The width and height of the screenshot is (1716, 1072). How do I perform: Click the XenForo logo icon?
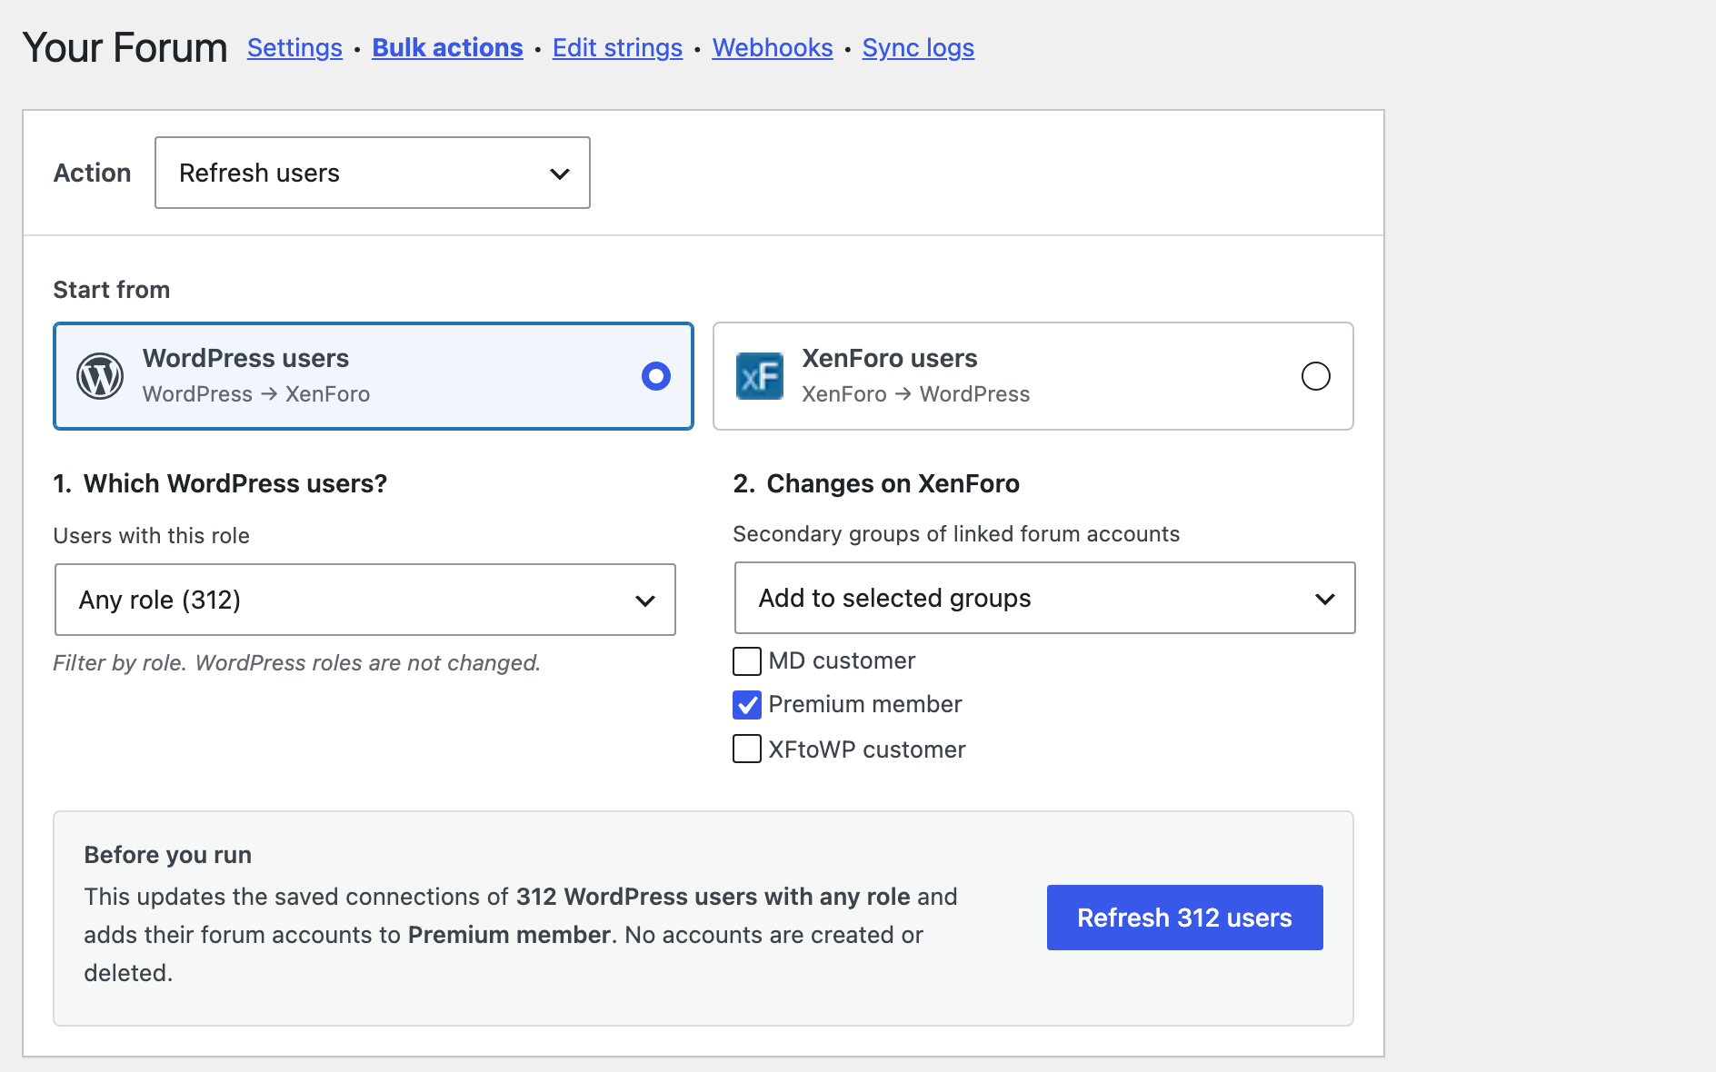pyautogui.click(x=759, y=376)
